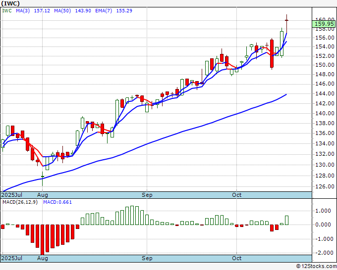Click the deepest red MACD bar at August
Screen dimensions: 337x270
[42, 240]
